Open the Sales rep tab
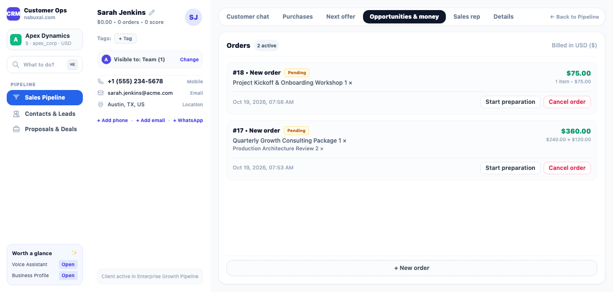The height and width of the screenshot is (292, 613). click(x=466, y=17)
